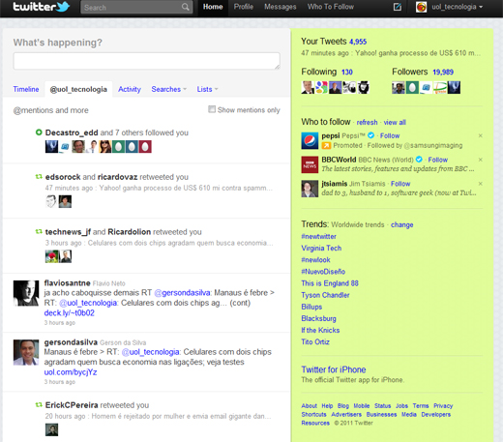Open the This is England 88 trend
This screenshot has width=503, height=442.
[330, 283]
